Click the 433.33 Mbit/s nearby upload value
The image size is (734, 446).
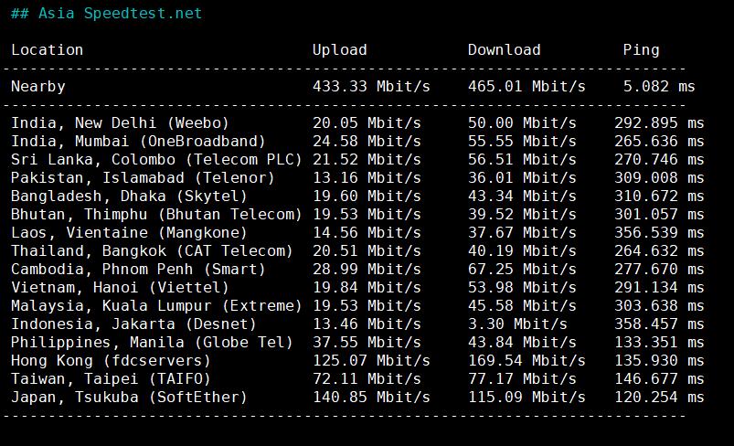click(370, 87)
